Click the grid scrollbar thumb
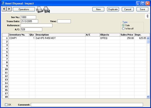 coord(148,42)
